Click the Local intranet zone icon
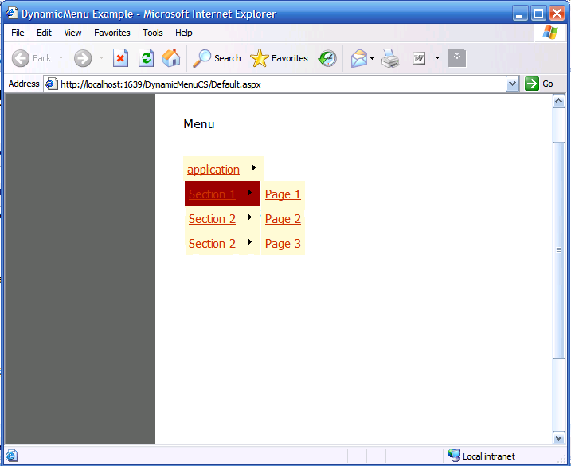The height and width of the screenshot is (466, 571). click(x=453, y=456)
